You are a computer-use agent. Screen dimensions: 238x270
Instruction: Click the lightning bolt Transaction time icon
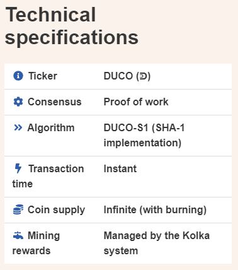pos(18,168)
